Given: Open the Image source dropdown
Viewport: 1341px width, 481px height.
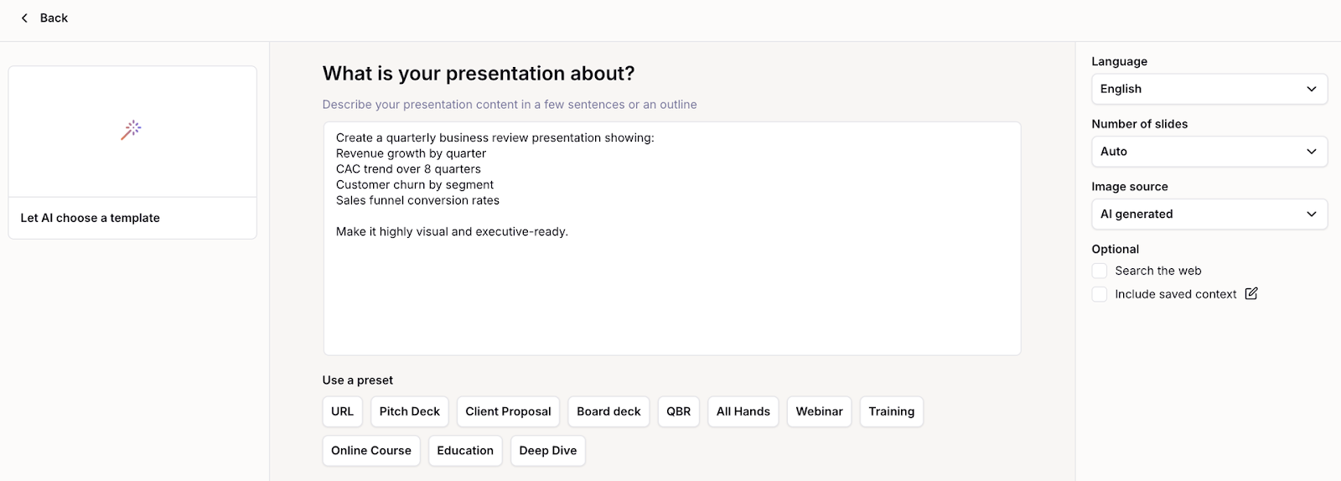Looking at the screenshot, I should (1209, 215).
